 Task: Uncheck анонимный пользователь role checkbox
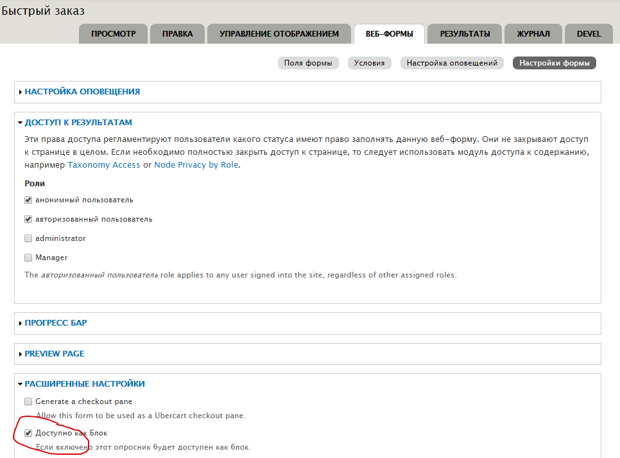28,200
